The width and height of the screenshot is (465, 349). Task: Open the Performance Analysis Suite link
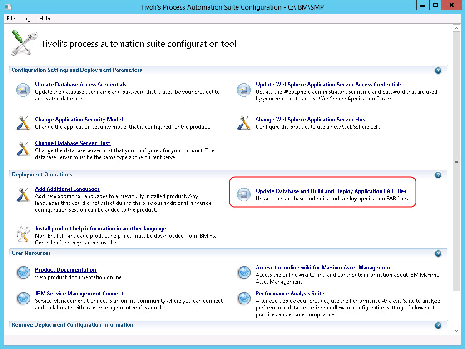pos(290,294)
